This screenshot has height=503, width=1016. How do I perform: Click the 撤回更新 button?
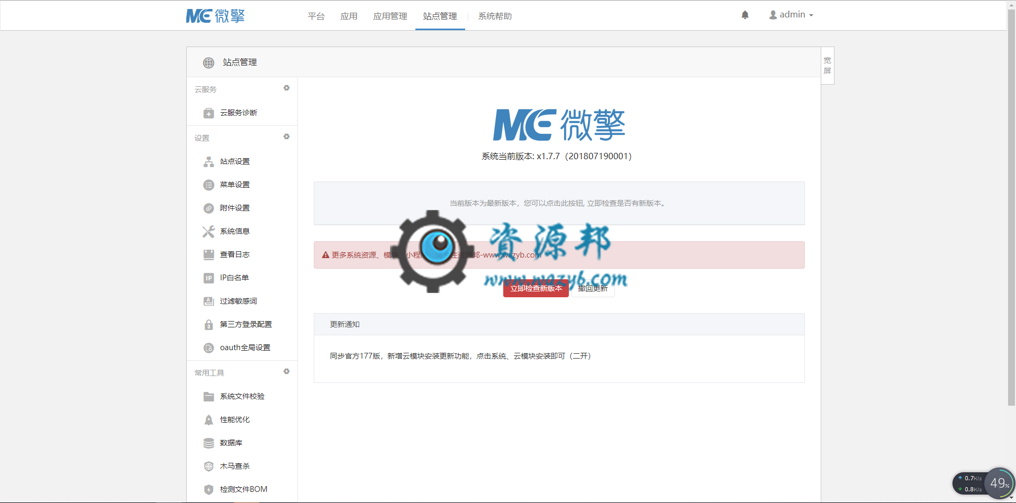click(593, 288)
